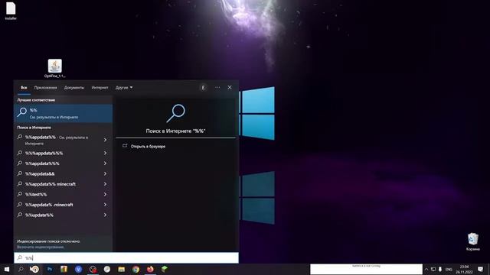Launch Google Chrome from the taskbar

pos(136,269)
